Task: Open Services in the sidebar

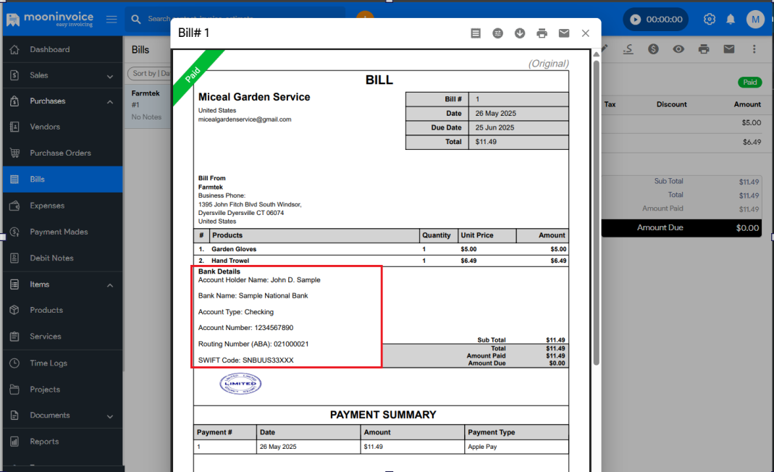Action: (x=62, y=336)
